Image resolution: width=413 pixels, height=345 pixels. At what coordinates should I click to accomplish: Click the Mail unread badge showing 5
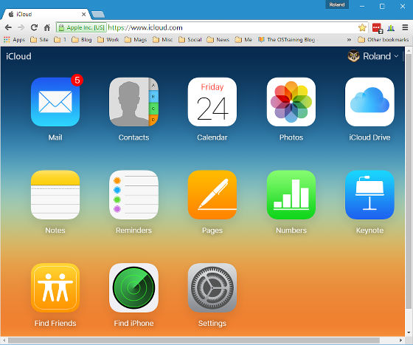[x=77, y=80]
